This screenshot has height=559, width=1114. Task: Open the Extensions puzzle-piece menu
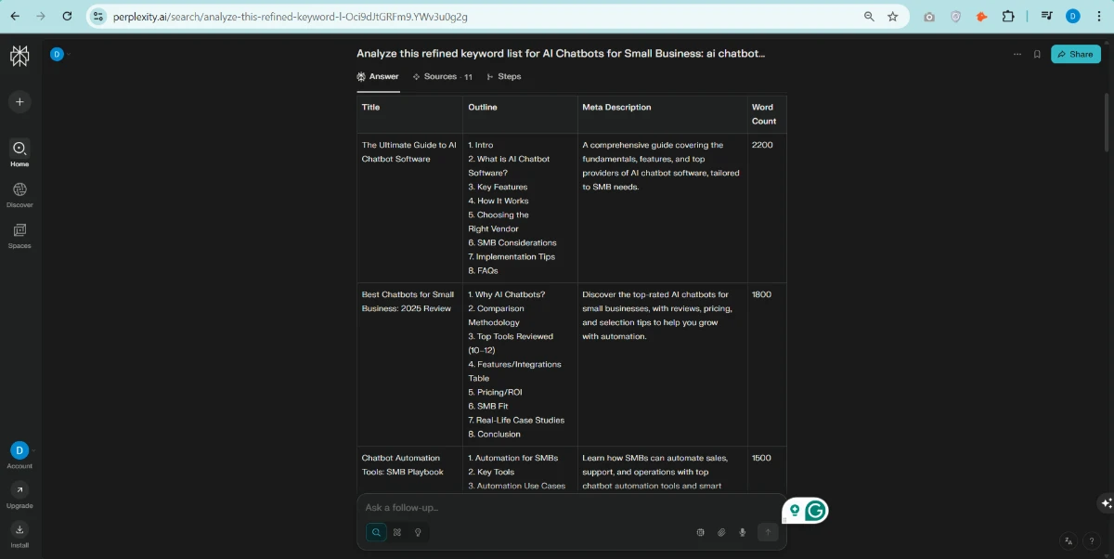tap(1008, 16)
